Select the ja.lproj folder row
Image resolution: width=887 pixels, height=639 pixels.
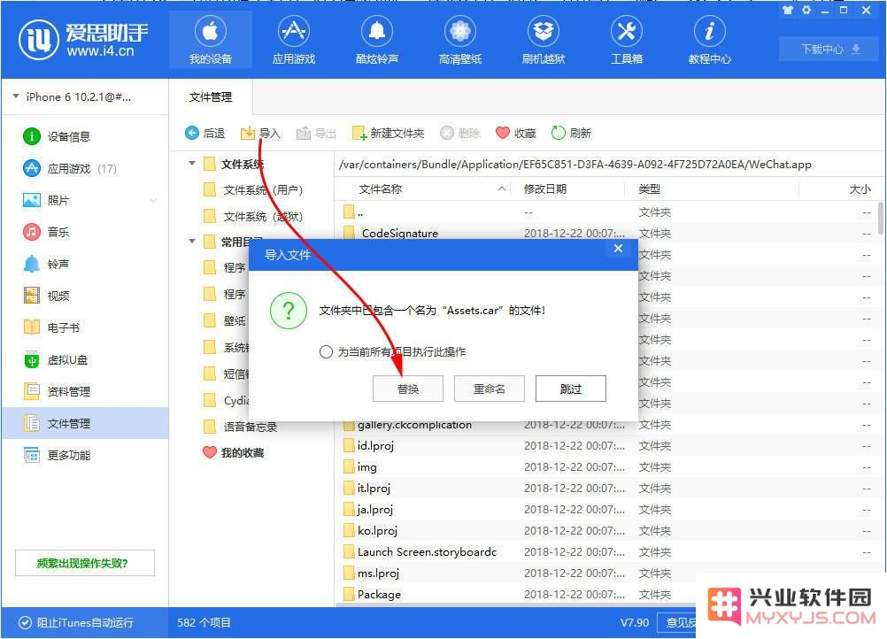(606, 510)
